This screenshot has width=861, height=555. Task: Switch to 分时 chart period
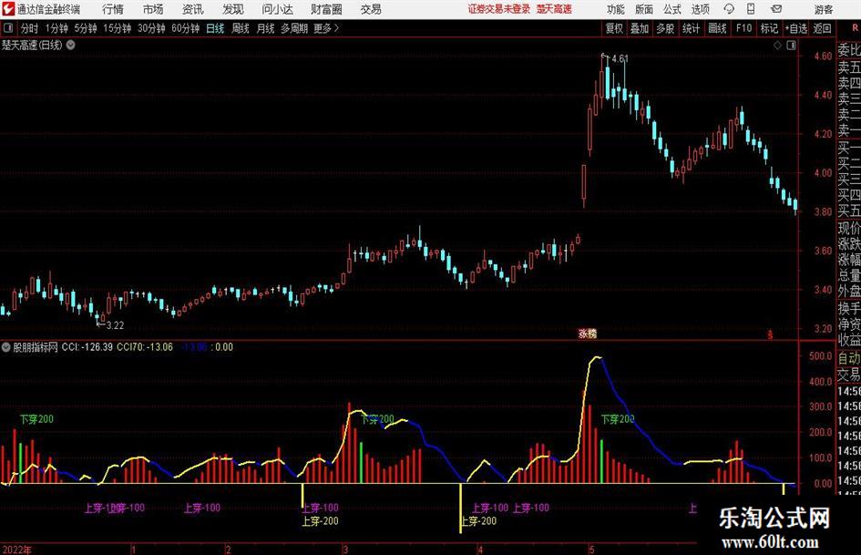(30, 28)
